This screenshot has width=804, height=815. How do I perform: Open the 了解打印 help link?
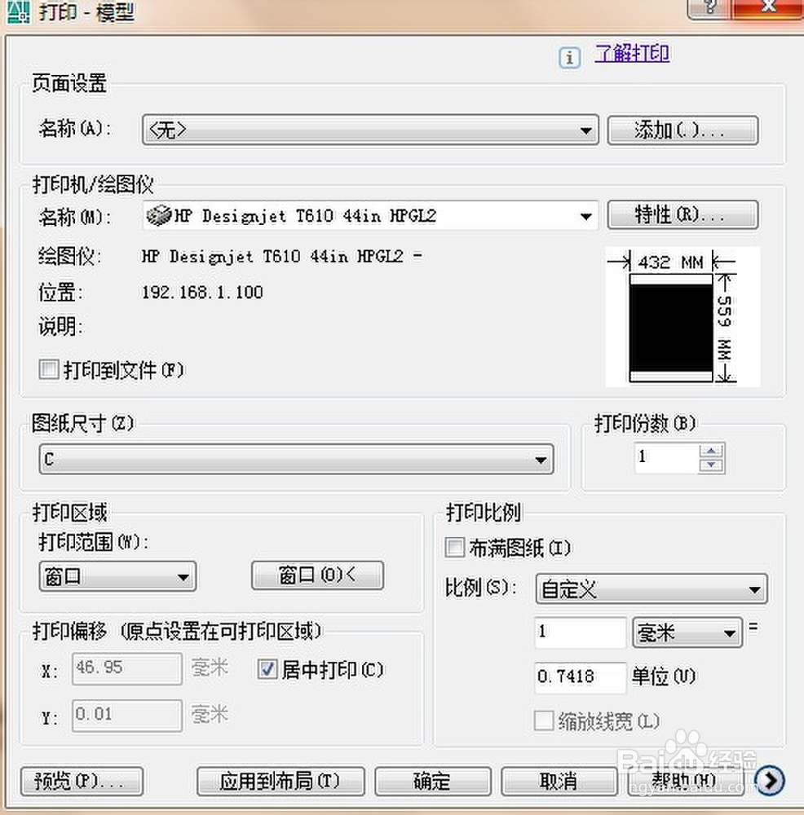pyautogui.click(x=632, y=54)
